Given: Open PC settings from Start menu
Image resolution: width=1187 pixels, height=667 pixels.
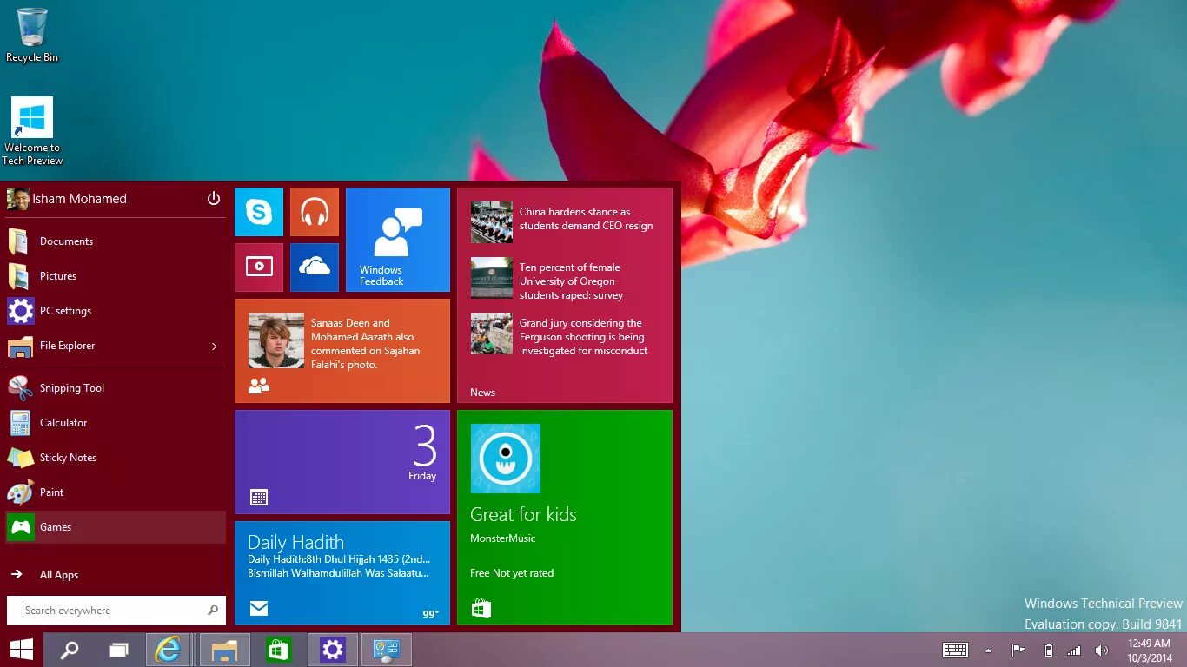Looking at the screenshot, I should pyautogui.click(x=116, y=311).
